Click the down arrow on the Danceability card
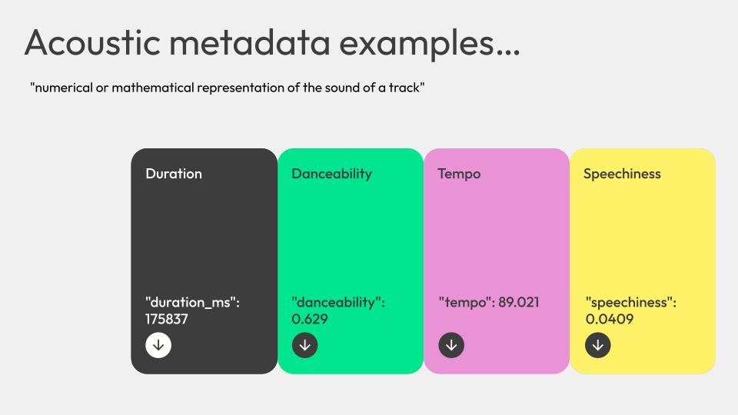 [x=304, y=345]
